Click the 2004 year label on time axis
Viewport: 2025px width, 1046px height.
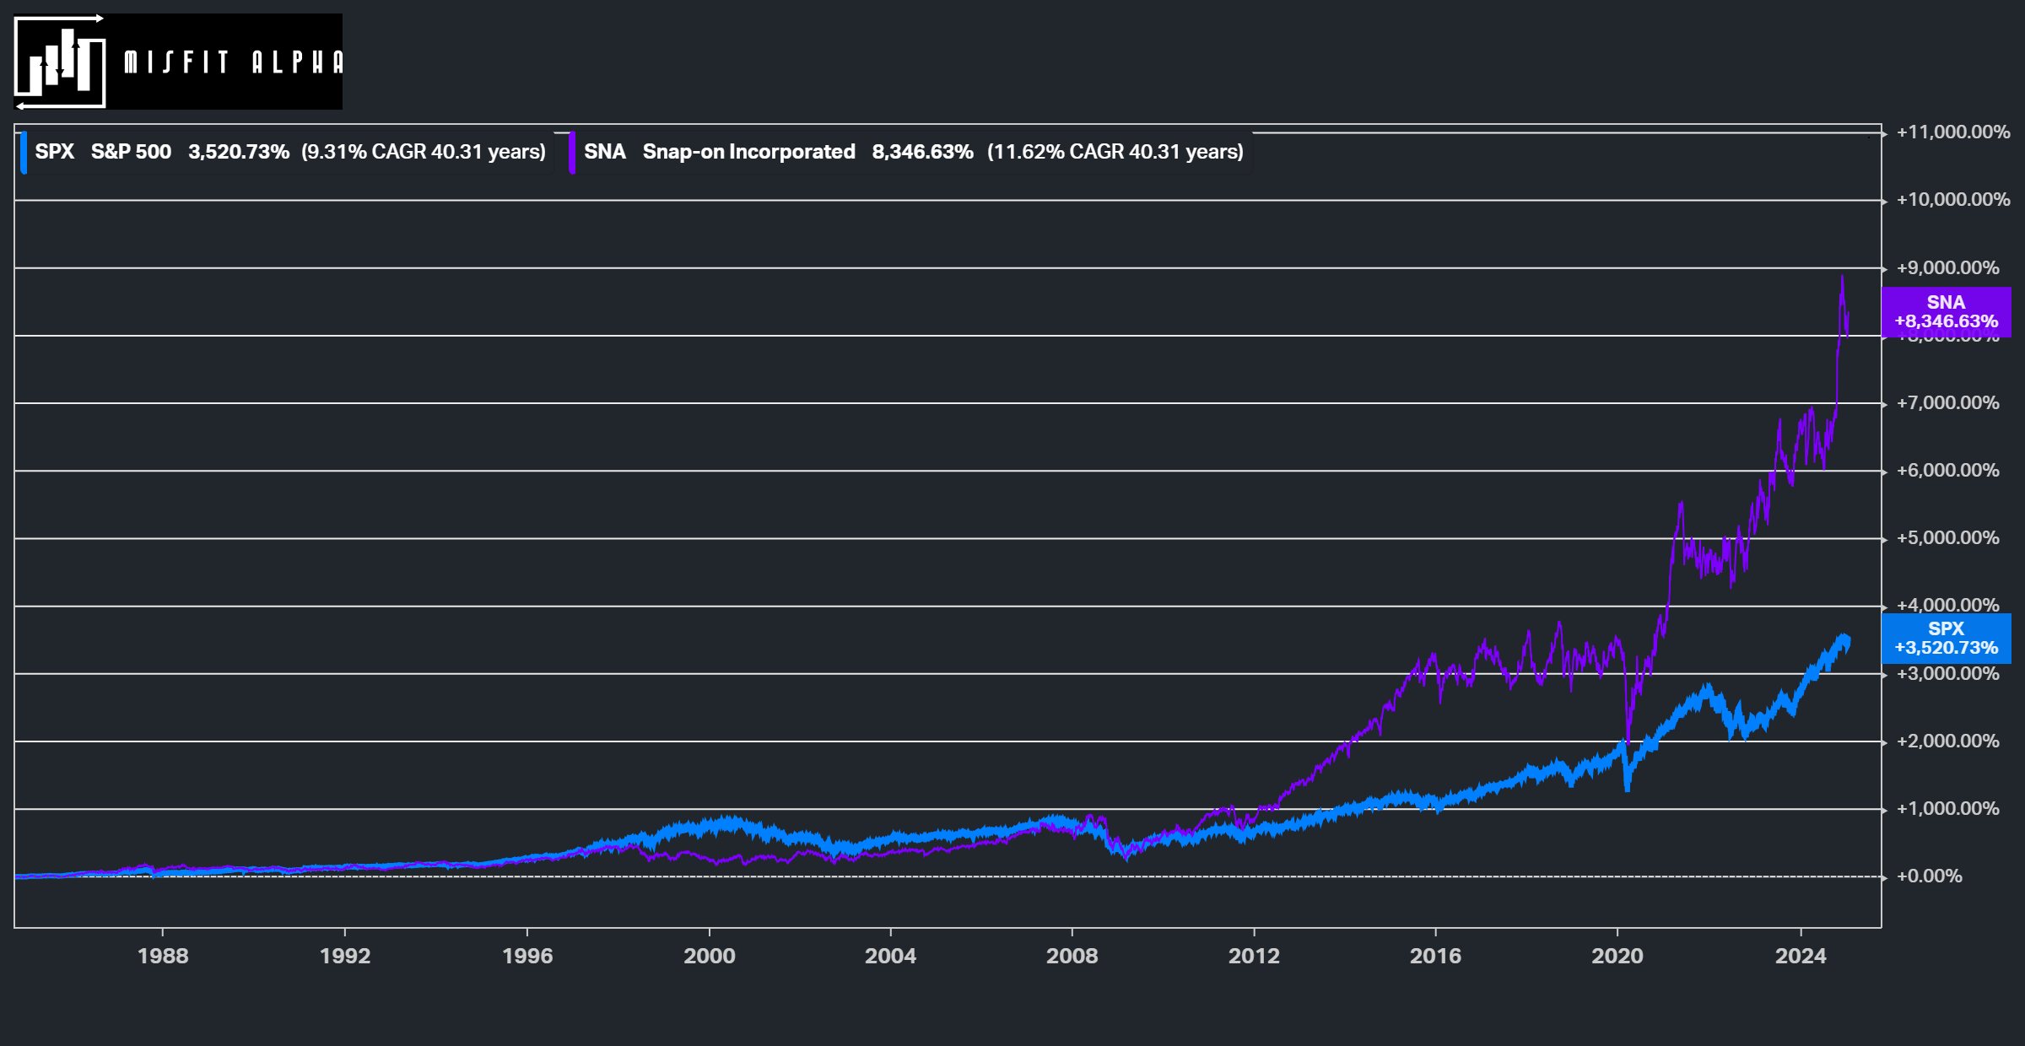[x=891, y=957]
